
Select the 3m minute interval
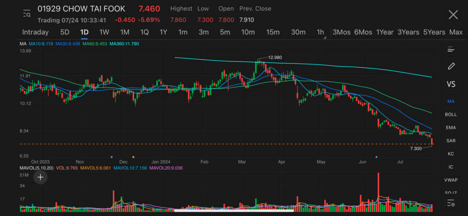pos(203,32)
